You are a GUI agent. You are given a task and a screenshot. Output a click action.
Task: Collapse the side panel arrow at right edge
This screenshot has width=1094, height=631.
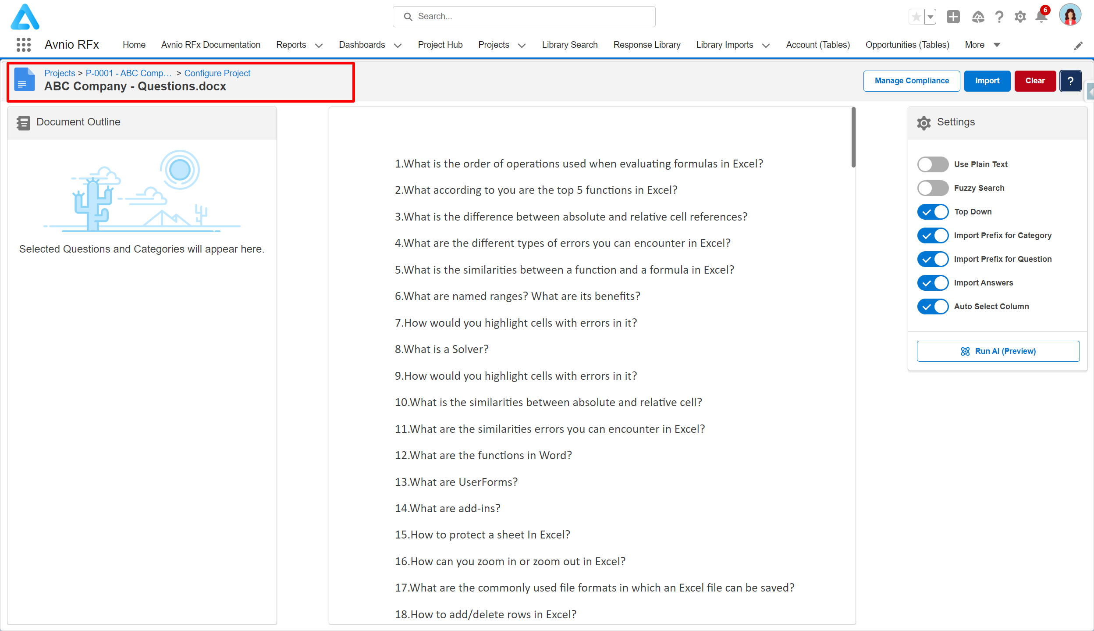pos(1090,92)
